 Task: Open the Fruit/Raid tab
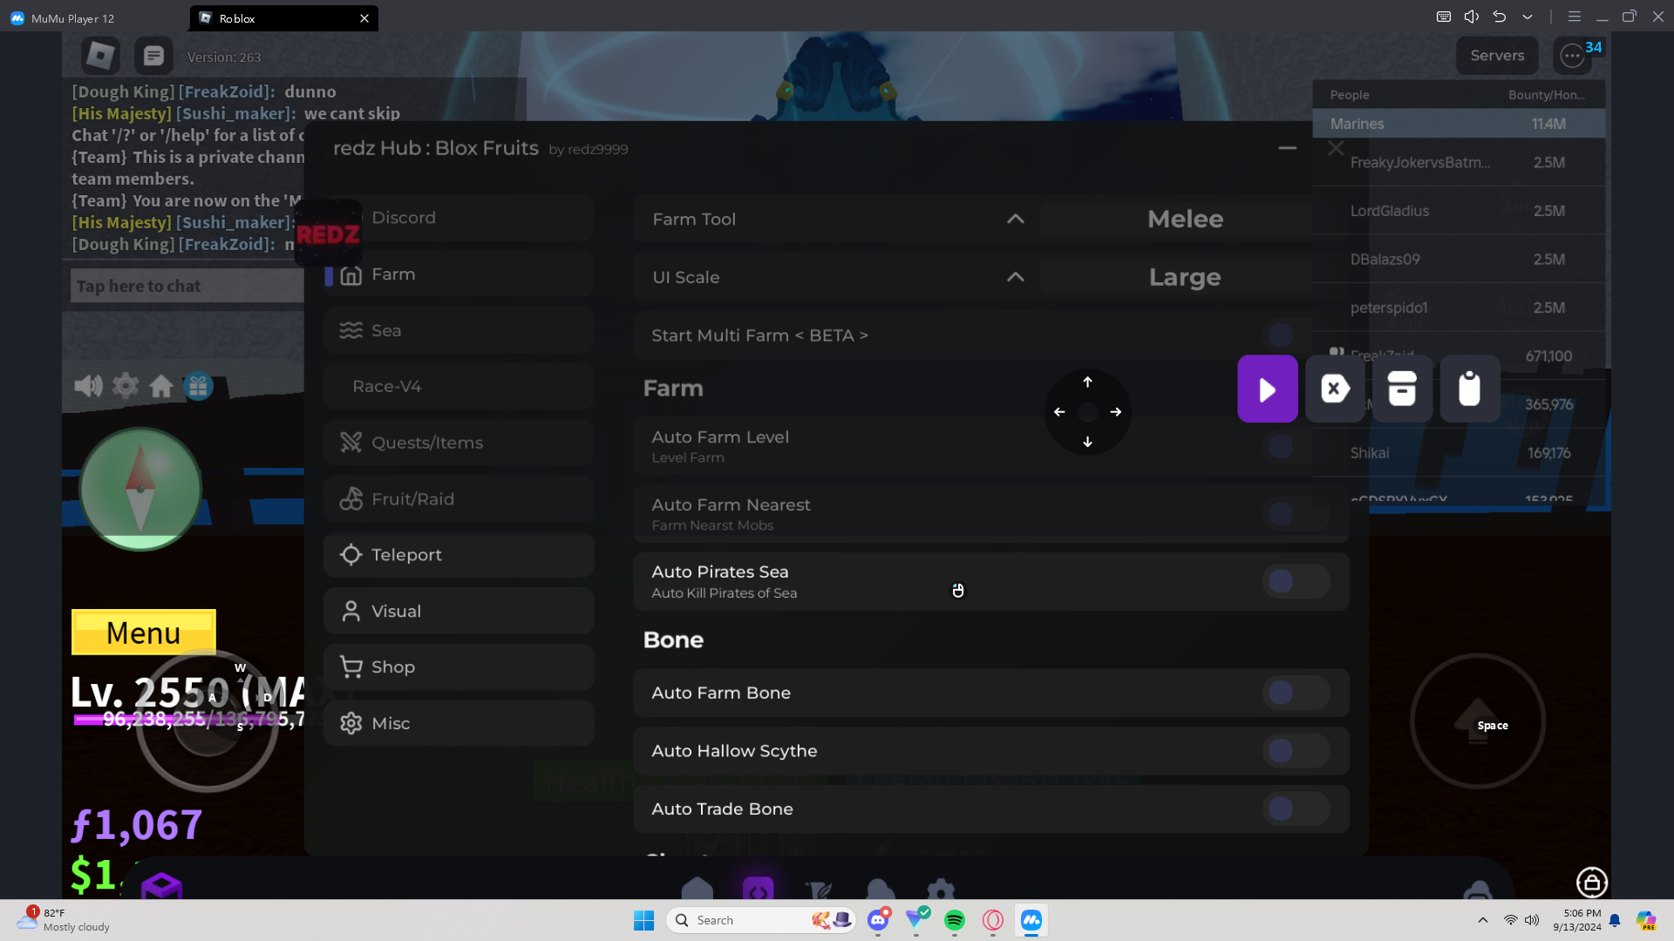coord(459,499)
